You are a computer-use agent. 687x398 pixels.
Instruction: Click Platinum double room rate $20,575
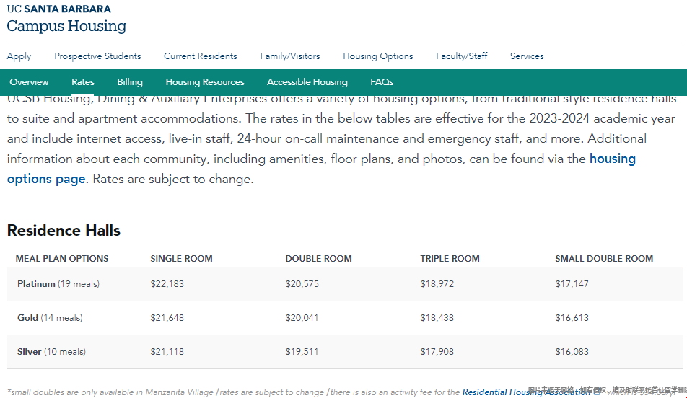(302, 284)
